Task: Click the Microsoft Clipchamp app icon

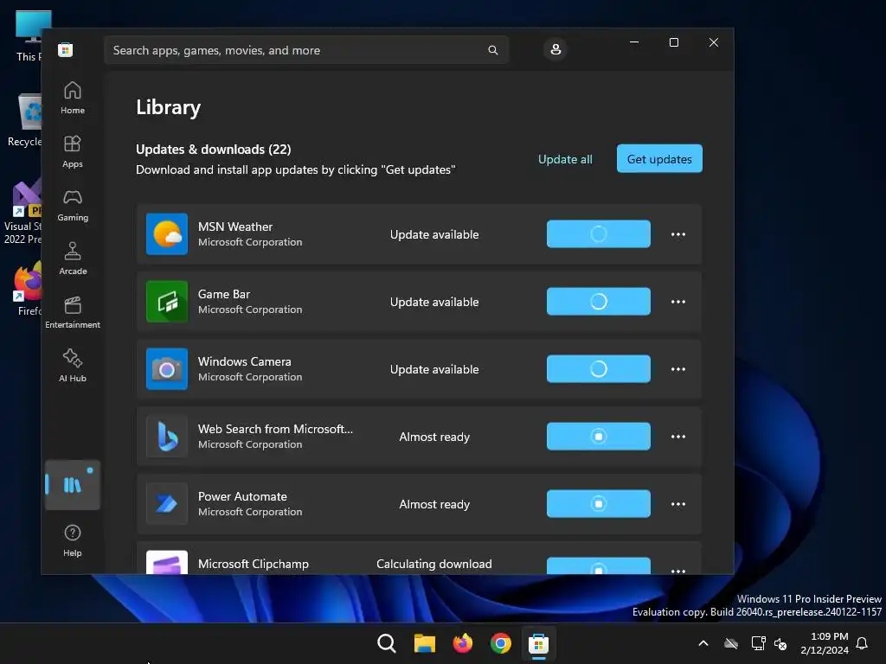Action: point(167,562)
